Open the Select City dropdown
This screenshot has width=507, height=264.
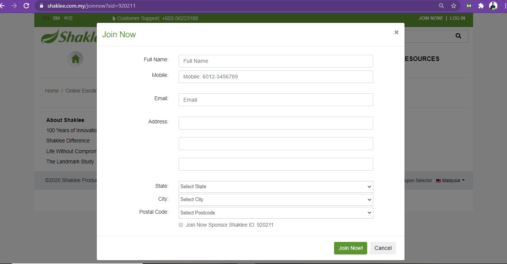(x=276, y=200)
